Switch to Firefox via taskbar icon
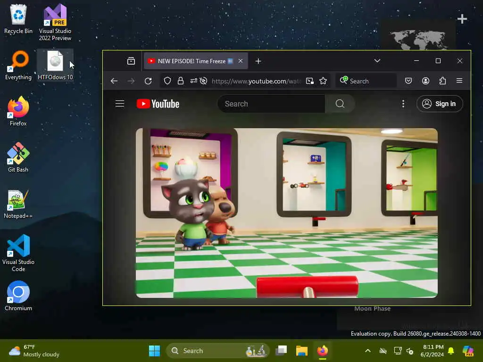This screenshot has height=362, width=483. click(323, 351)
